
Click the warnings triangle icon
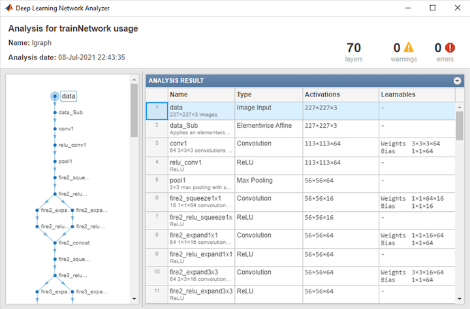click(409, 48)
